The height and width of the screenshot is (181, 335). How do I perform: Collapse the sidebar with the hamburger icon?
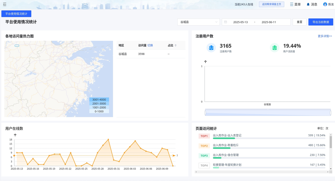coord(4,4)
